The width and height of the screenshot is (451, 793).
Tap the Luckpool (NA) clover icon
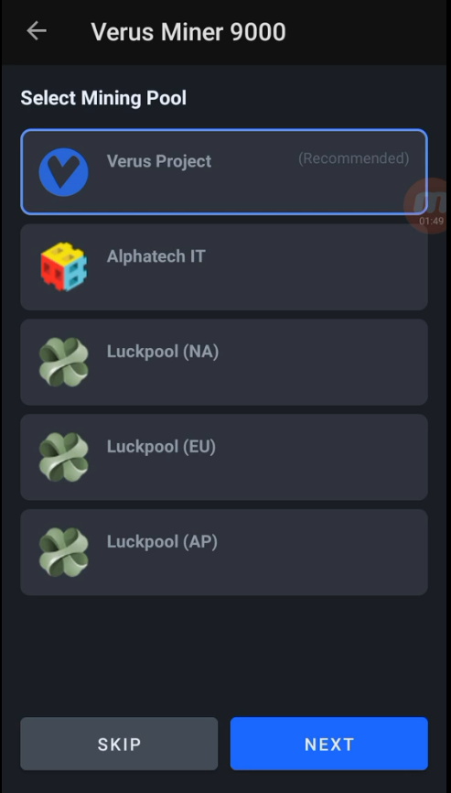[x=64, y=362]
